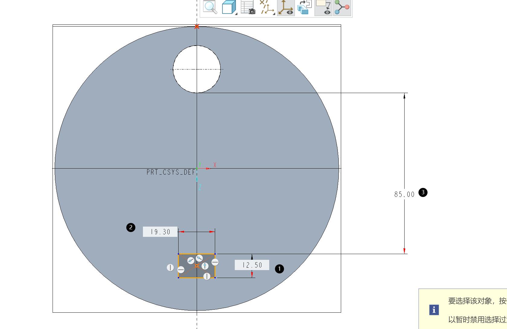Select the small white circle hole
The width and height of the screenshot is (507, 329).
197,69
